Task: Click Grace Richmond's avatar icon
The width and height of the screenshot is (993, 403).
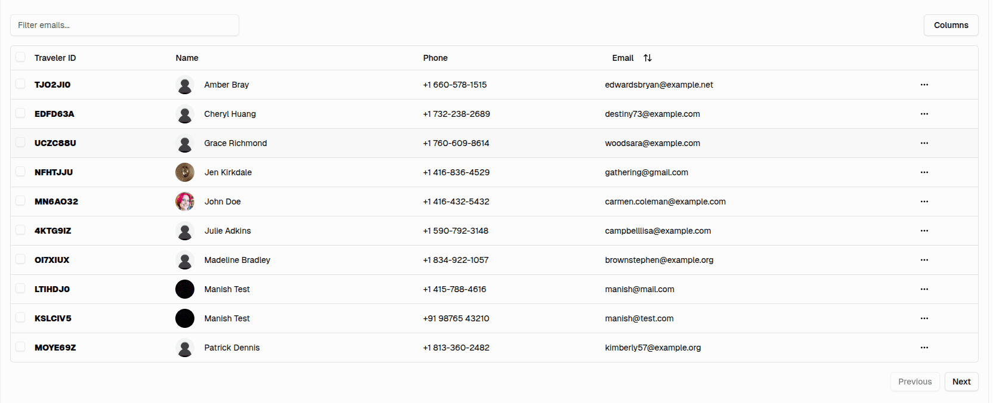Action: coord(185,143)
